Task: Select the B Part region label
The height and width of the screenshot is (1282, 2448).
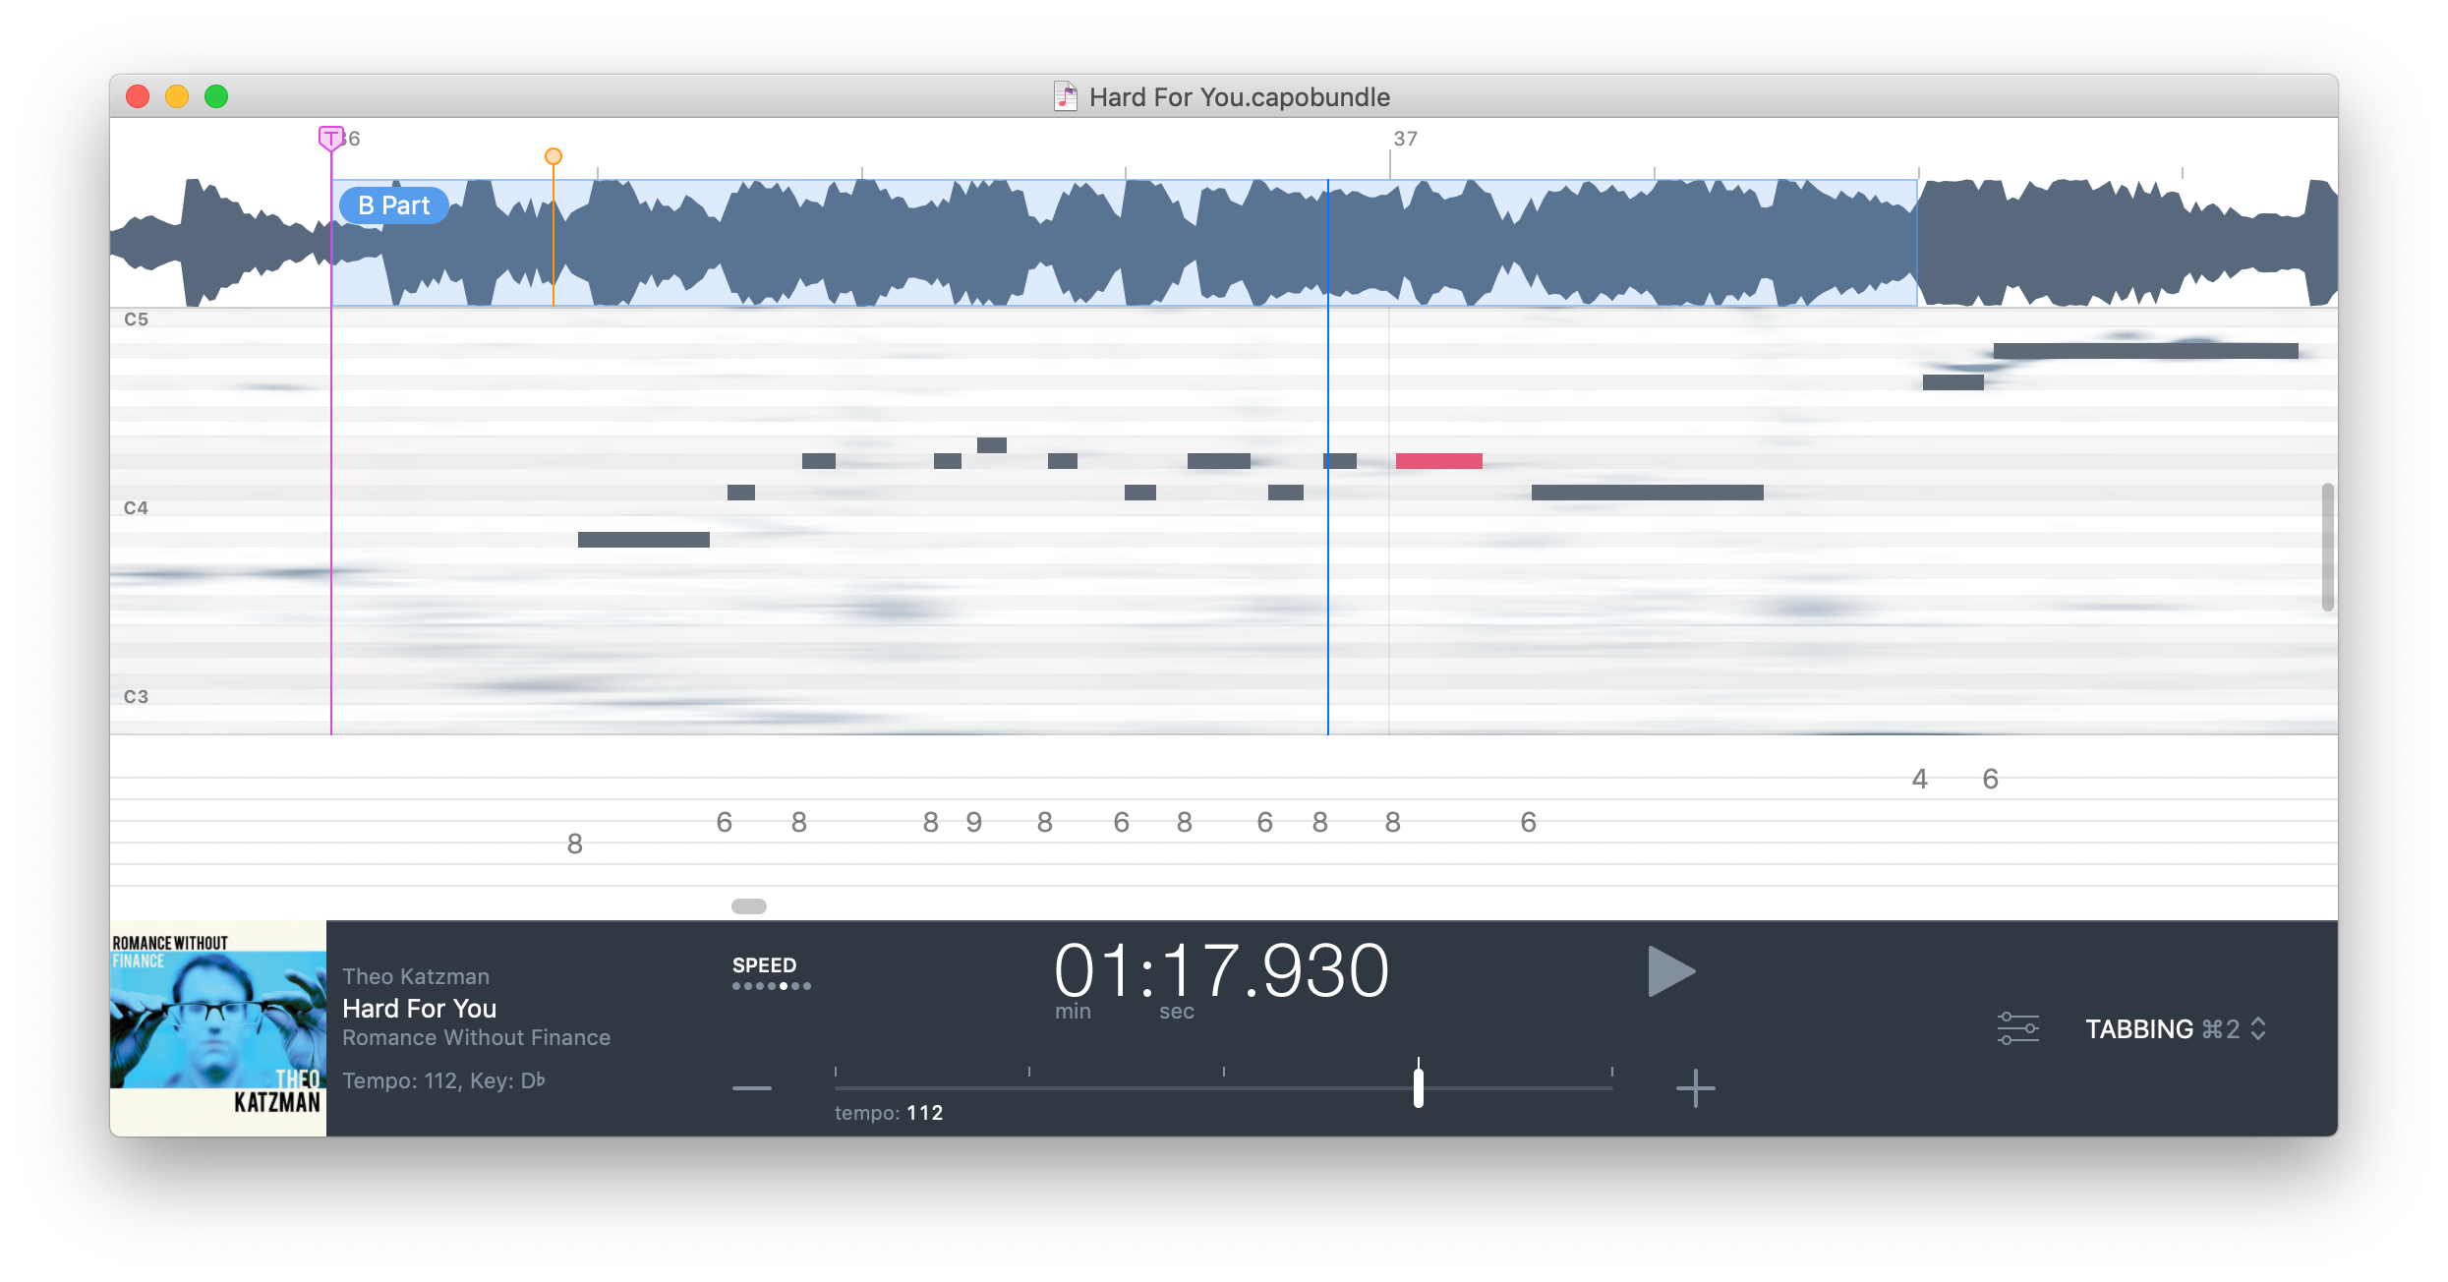Action: click(394, 205)
